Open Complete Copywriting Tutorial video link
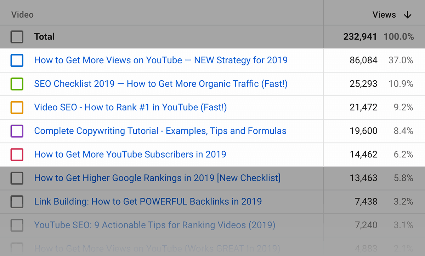Screen dimensions: 425x256 160,131
